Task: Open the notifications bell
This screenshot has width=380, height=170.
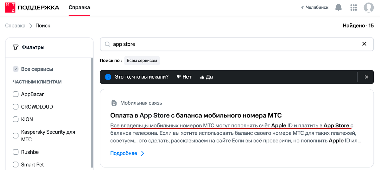Action: click(x=339, y=8)
